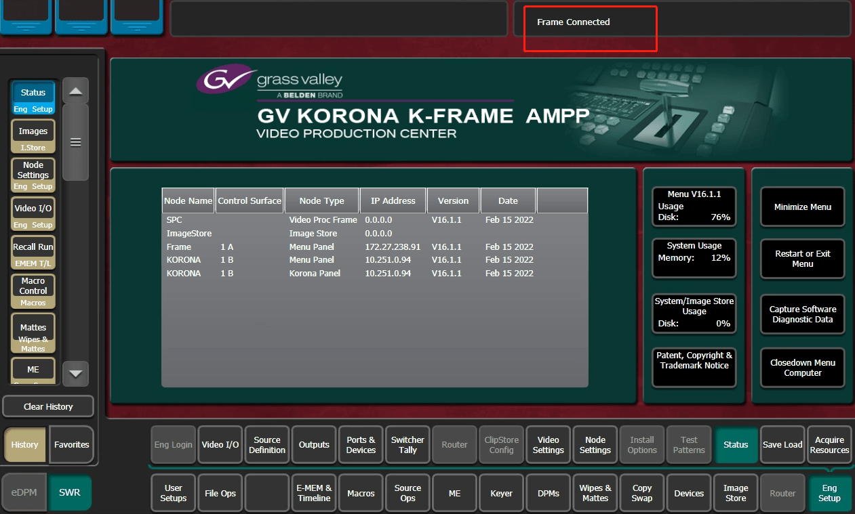Open Macros menu
The image size is (855, 514).
pyautogui.click(x=361, y=493)
